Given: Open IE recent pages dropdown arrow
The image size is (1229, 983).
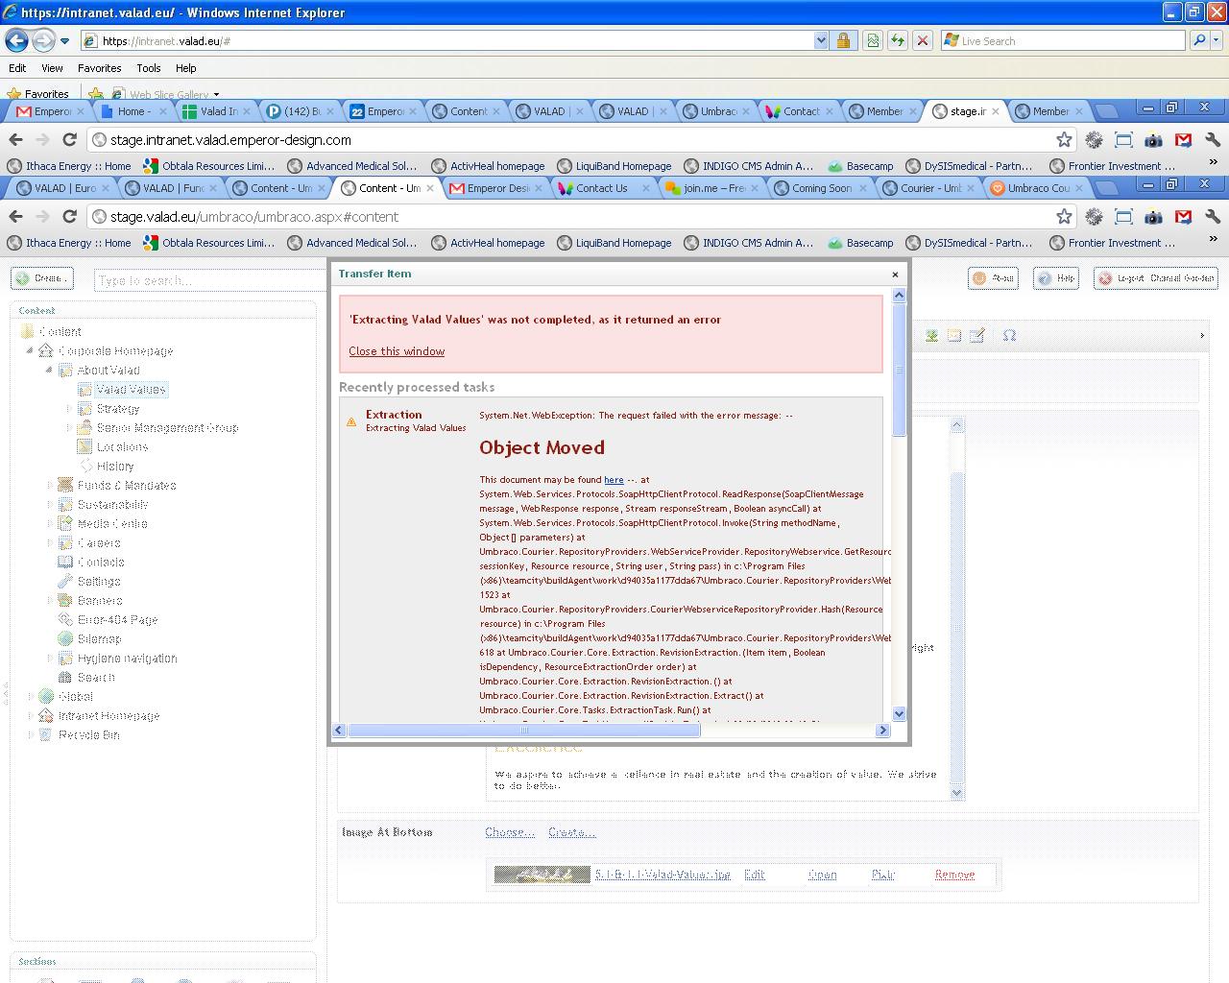Looking at the screenshot, I should (64, 41).
